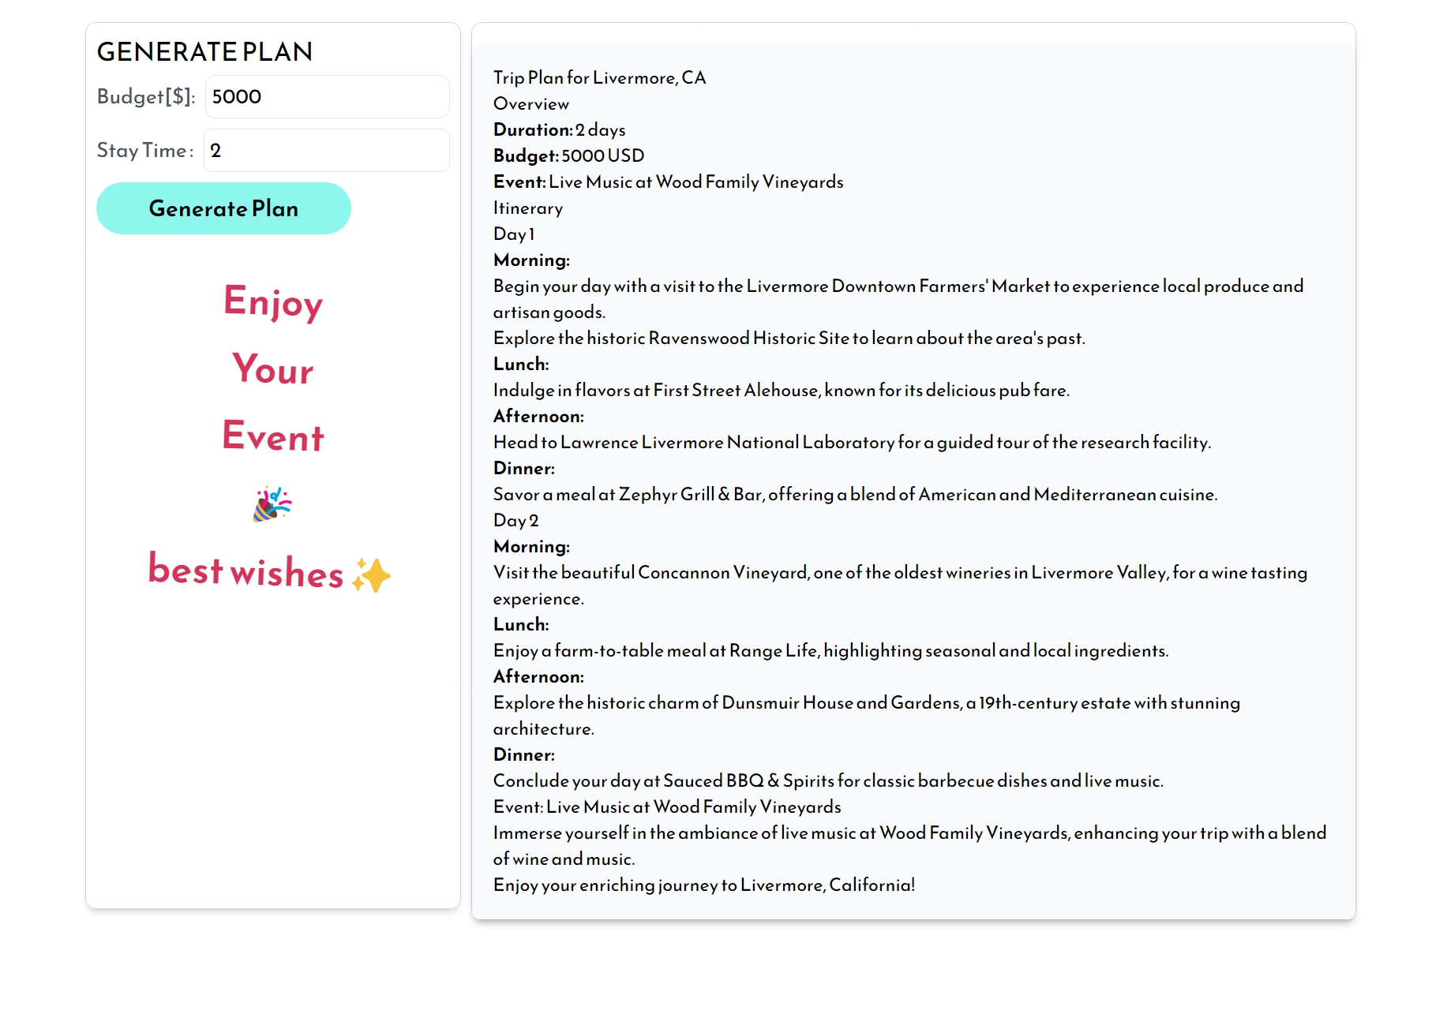Click the Range Life farm-to-table sentence
The width and height of the screenshot is (1432, 1029).
[831, 650]
